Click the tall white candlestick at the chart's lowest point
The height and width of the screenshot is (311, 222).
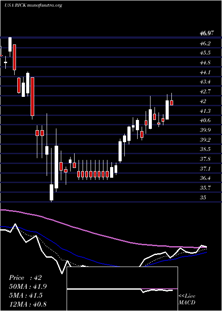(52, 192)
